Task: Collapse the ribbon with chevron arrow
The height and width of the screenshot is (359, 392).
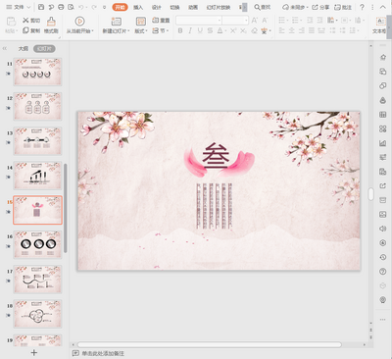Action: [383, 7]
